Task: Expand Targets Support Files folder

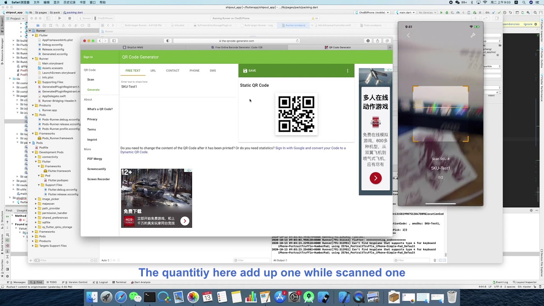Action: point(33,246)
